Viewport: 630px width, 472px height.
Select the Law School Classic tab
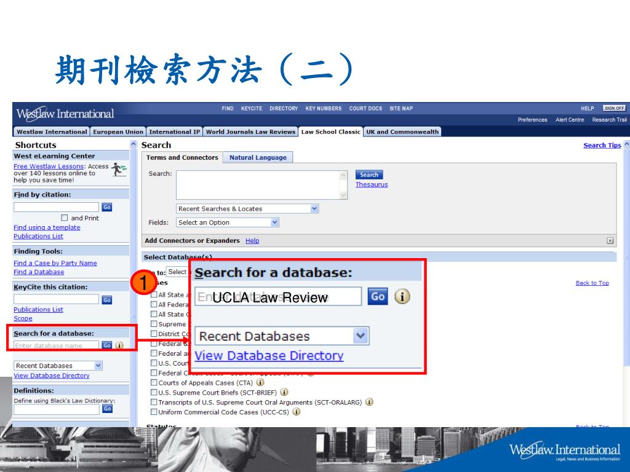coord(330,132)
